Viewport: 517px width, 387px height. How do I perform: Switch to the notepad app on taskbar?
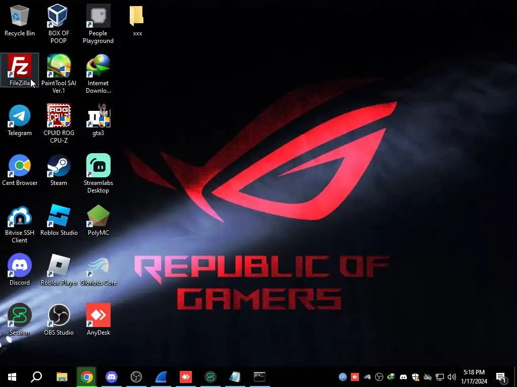tap(235, 377)
